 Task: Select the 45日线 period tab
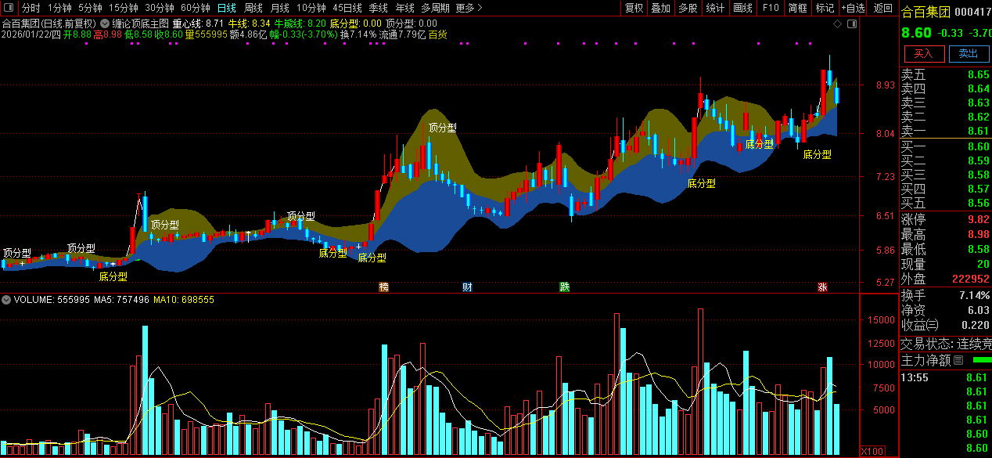click(x=347, y=8)
